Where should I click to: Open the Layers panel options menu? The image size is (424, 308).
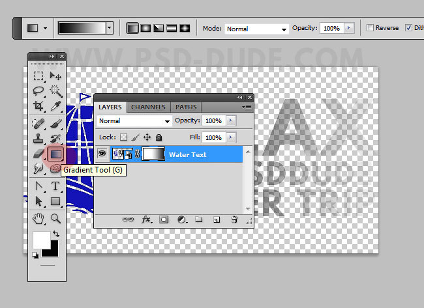pos(247,107)
